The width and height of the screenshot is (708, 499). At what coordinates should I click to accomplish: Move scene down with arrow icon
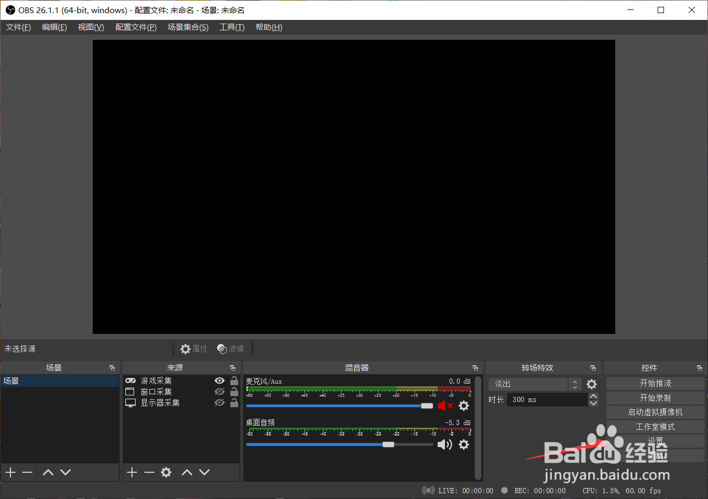[66, 472]
